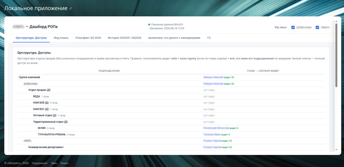The image size is (344, 167).
Task: Open Аналитика: что делать с менеджерами tab
Action: click(174, 38)
